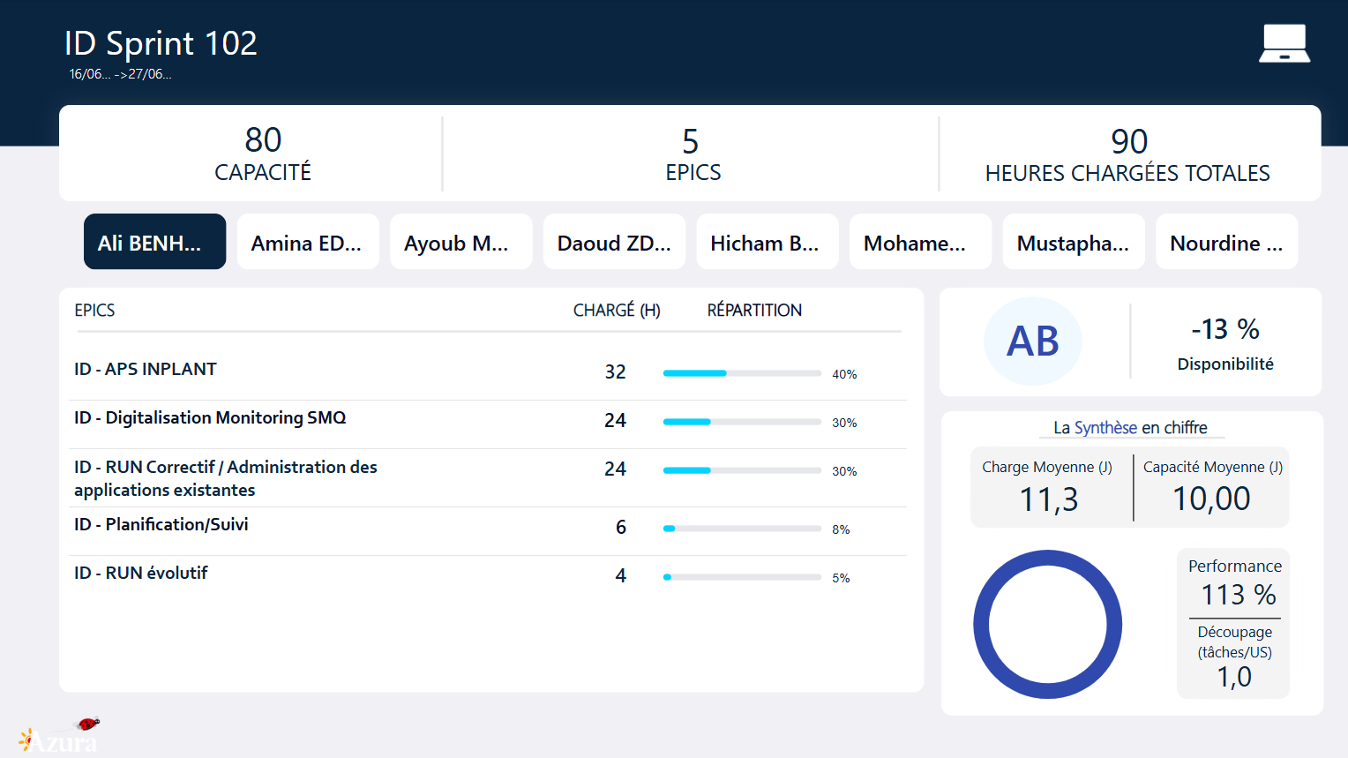
Task: Select the ID - RUN évolutif row
Action: (x=141, y=574)
